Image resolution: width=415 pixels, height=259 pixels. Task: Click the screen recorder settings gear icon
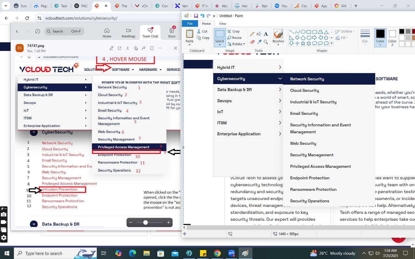(3, 238)
